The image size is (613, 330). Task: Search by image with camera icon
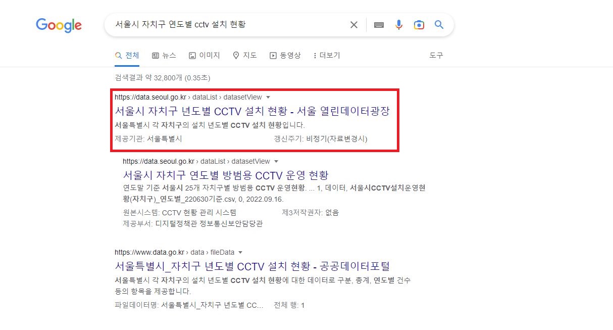point(419,25)
